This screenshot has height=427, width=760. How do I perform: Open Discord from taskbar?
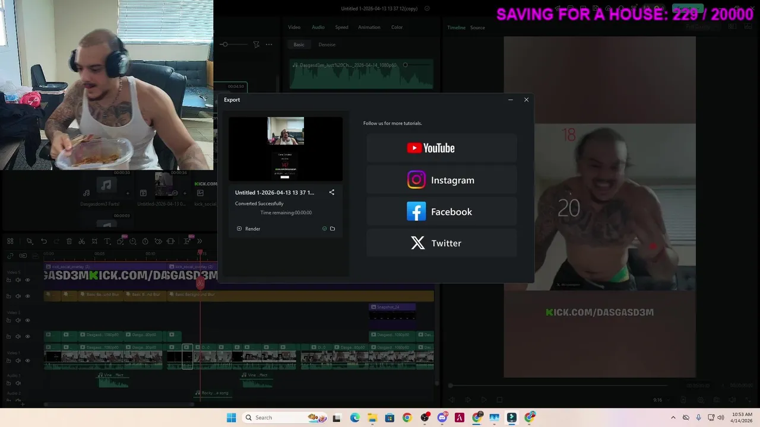(442, 418)
